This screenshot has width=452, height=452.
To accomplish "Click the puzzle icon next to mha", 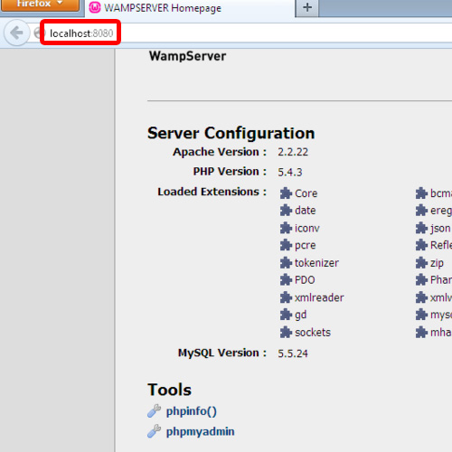I will point(421,333).
